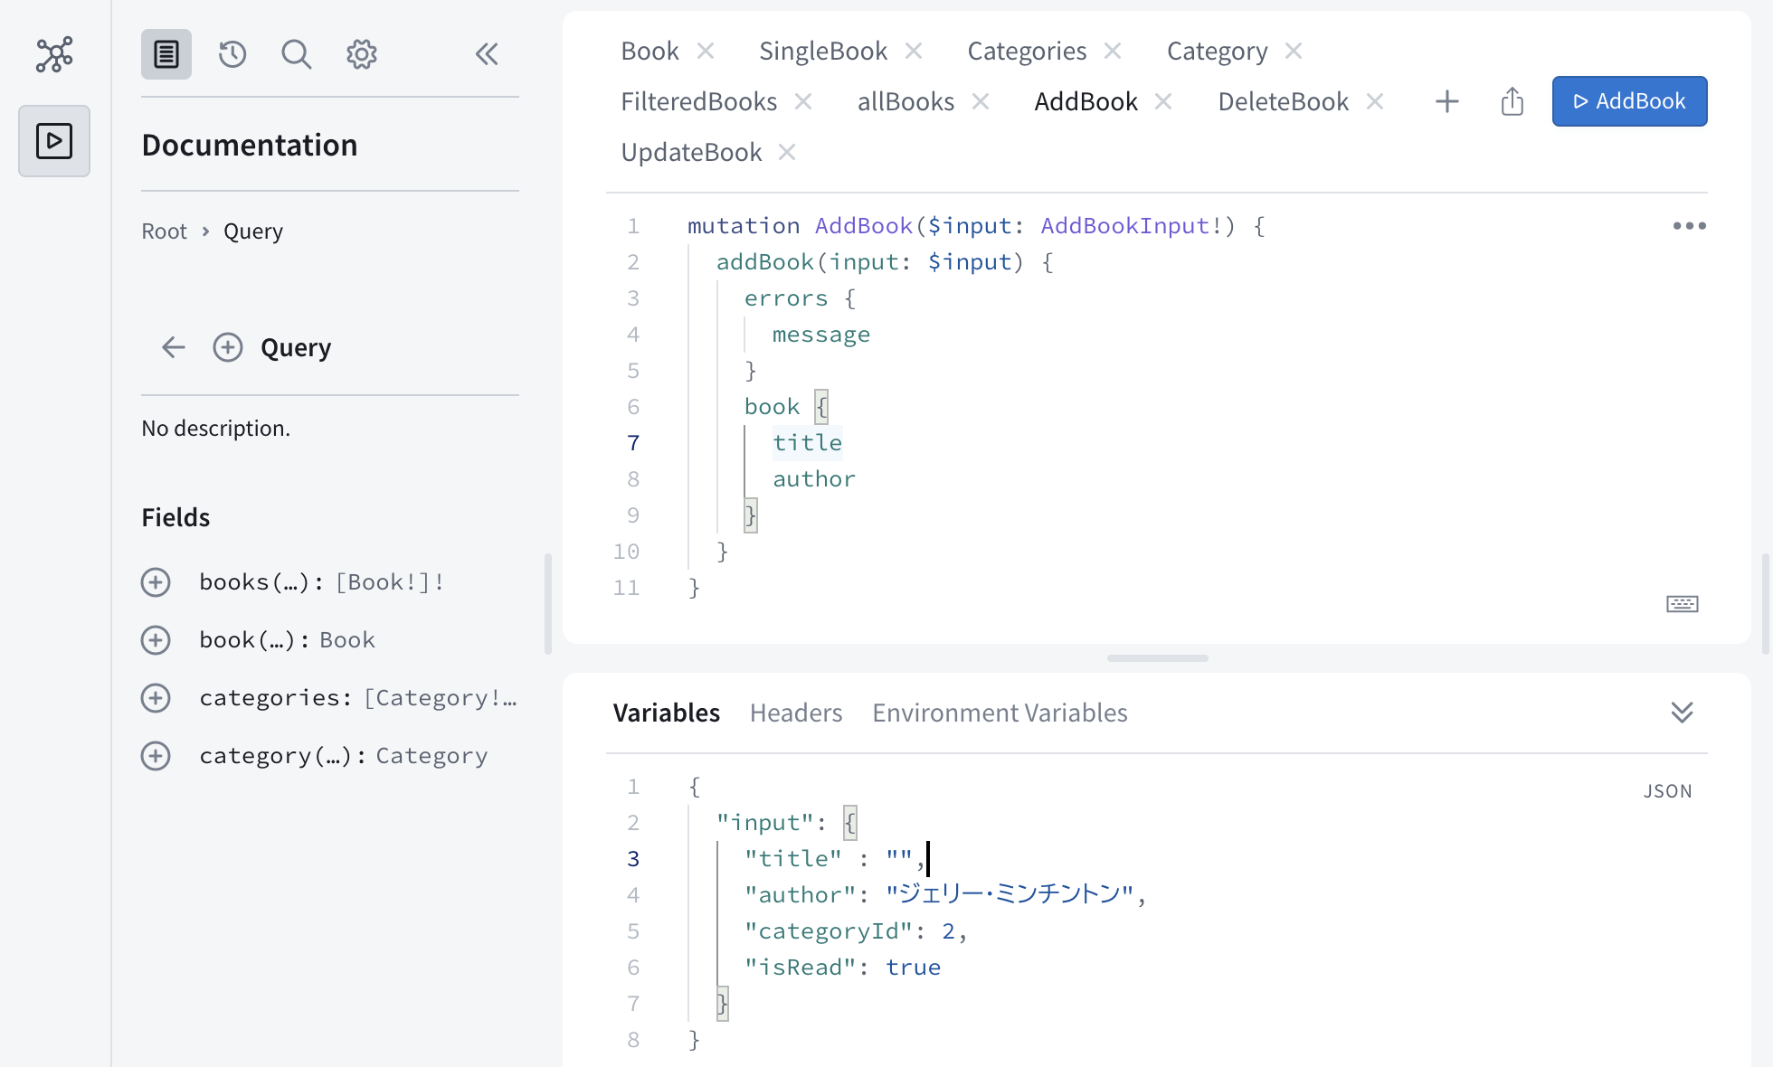Image resolution: width=1773 pixels, height=1067 pixels.
Task: Close the AddBook tab
Action: click(1163, 102)
